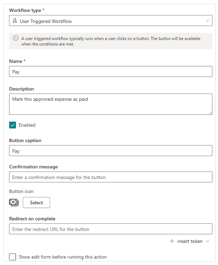218x265 pixels.
Task: Click the resize grip on Description box
Action: 211,113
